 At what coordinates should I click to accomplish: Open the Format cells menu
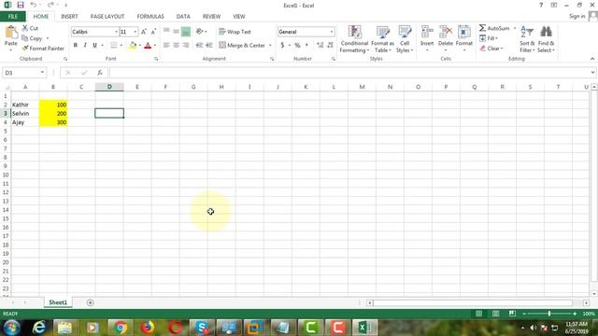(x=464, y=39)
